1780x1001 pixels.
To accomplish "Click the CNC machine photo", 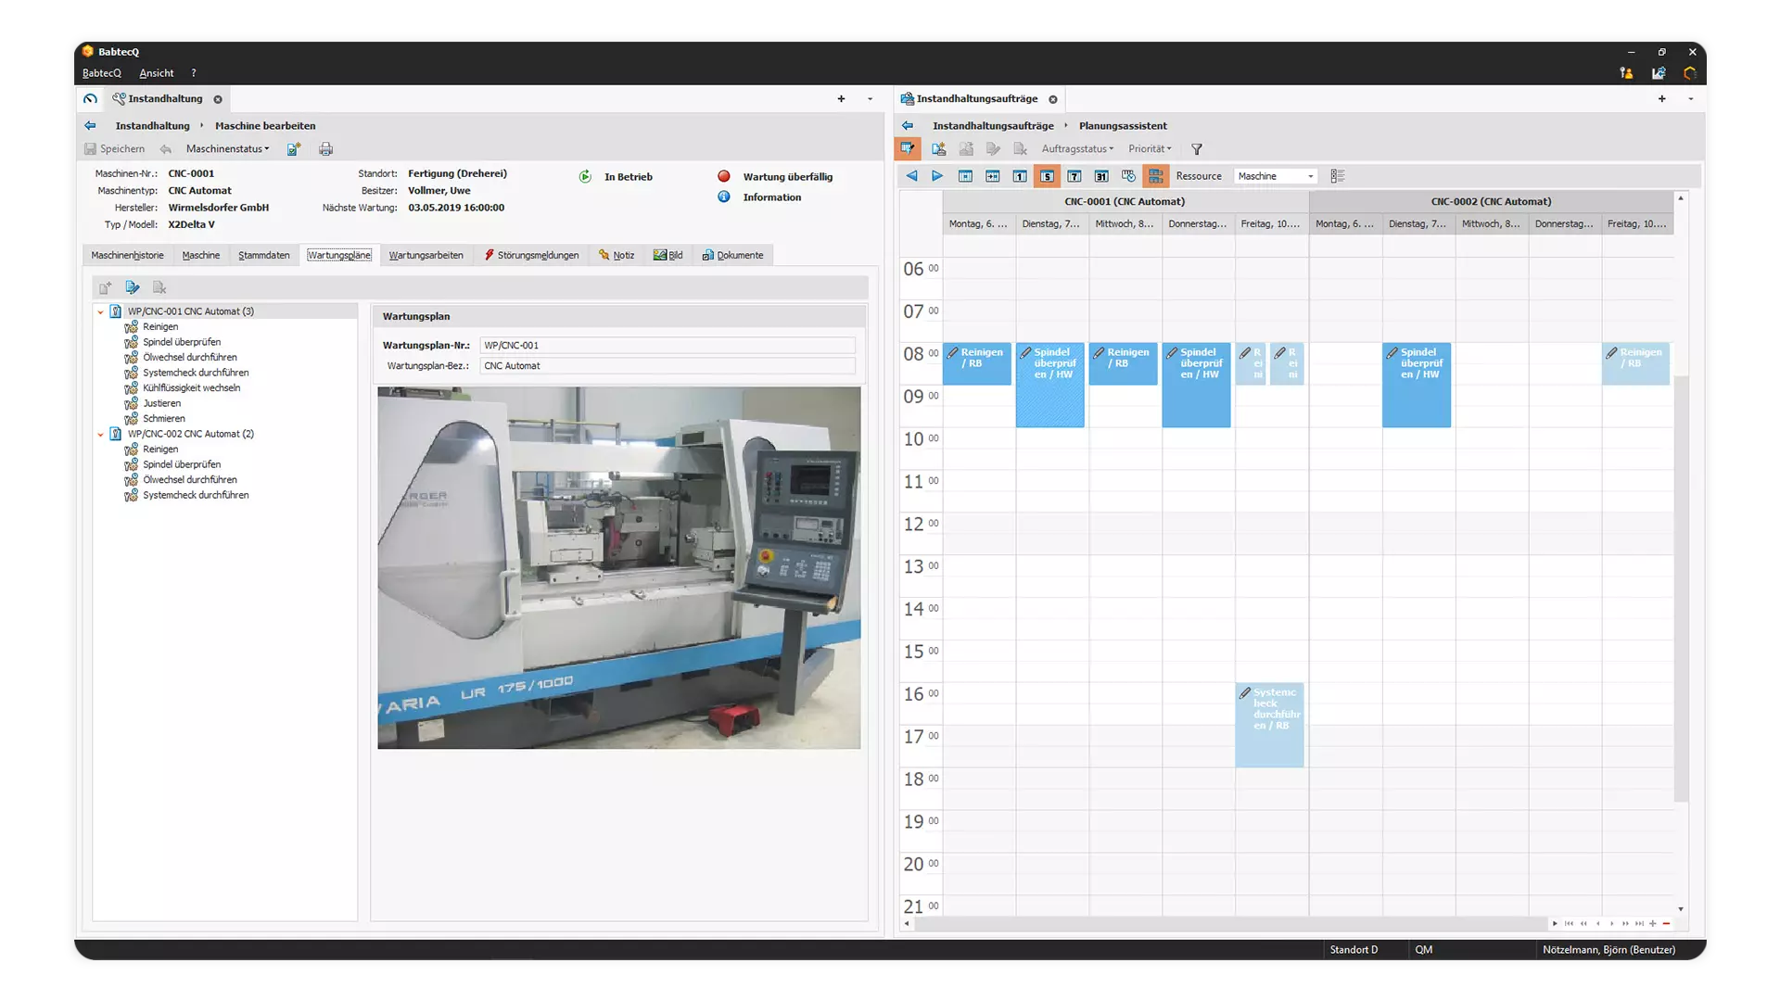I will tap(618, 567).
